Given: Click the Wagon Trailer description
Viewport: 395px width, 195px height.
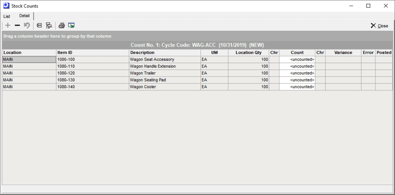Looking at the screenshot, I should 165,73.
